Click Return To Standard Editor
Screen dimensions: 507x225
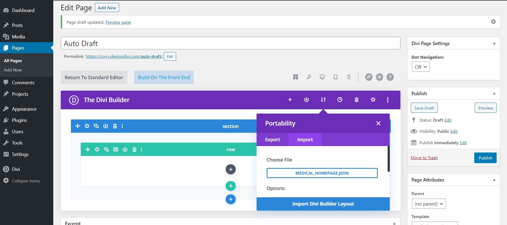[94, 77]
